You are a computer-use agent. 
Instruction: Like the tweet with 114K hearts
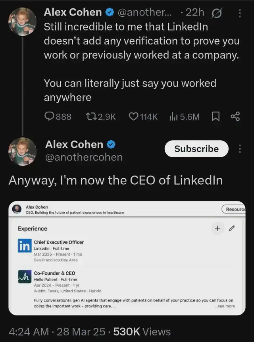click(x=134, y=116)
